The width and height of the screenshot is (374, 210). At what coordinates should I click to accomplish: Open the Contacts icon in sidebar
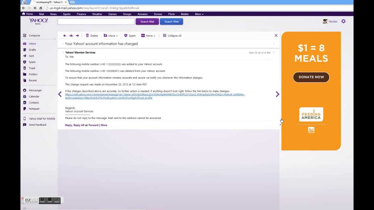click(x=25, y=103)
